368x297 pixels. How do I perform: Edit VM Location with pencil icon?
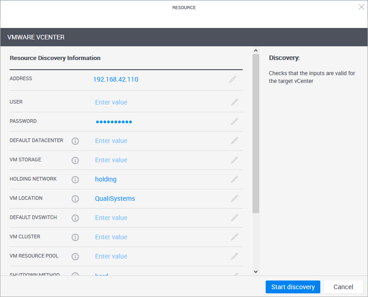pos(234,198)
